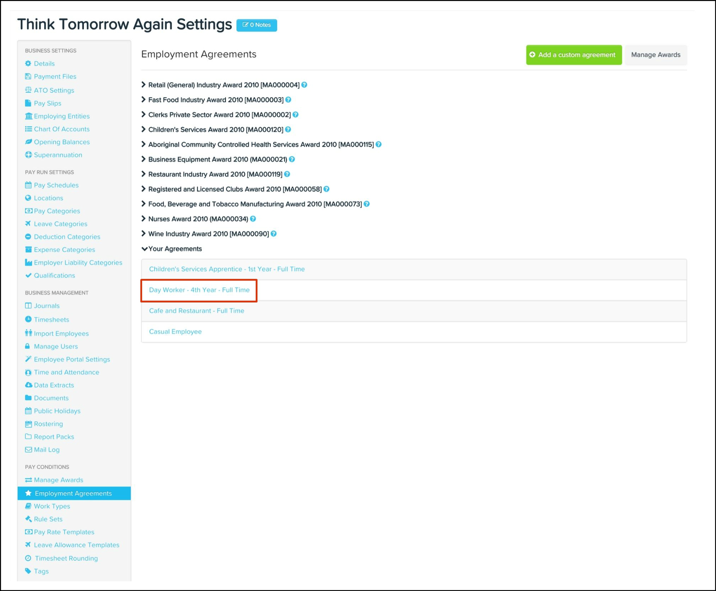Click the Timesheets clock icon in sidebar
Viewport: 716px width, 591px height.
(x=28, y=319)
